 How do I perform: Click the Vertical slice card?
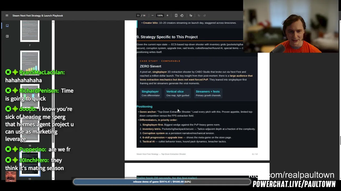click(178, 93)
